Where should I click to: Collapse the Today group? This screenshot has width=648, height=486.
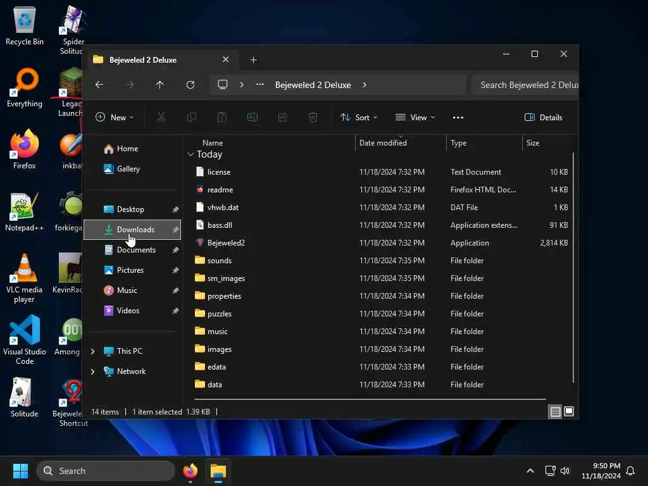tap(190, 154)
